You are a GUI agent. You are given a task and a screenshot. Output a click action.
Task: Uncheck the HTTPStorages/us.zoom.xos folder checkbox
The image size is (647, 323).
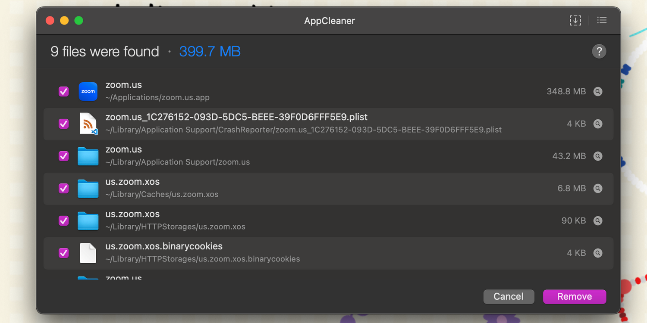pos(63,221)
